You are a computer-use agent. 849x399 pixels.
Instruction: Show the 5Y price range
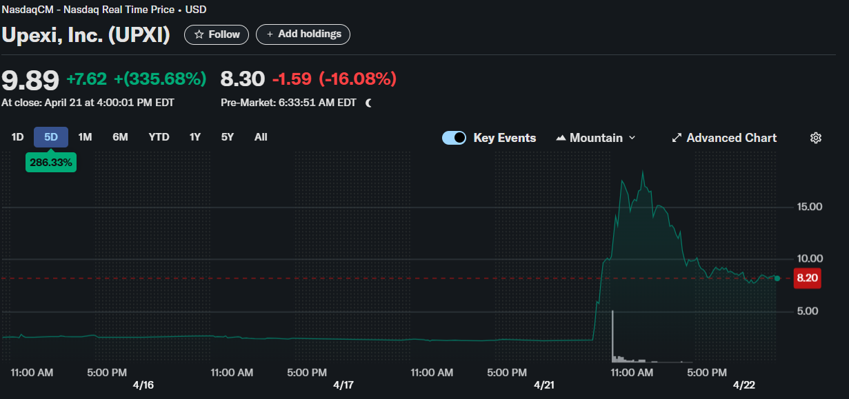click(228, 137)
